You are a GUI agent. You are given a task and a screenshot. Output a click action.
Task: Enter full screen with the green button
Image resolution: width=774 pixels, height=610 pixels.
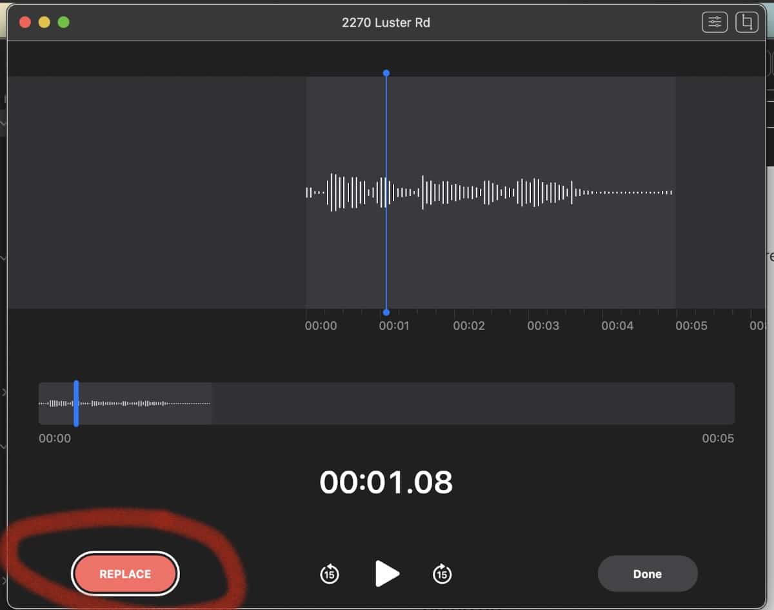click(63, 23)
